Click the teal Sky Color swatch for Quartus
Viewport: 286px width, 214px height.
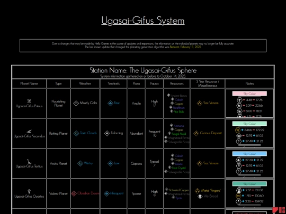pyautogui.click(x=249, y=184)
